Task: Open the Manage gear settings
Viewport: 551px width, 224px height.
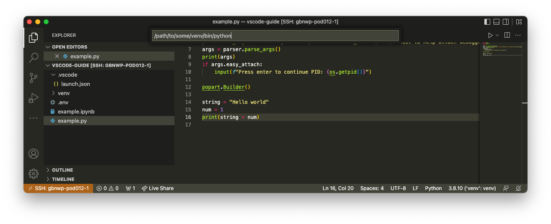Action: (34, 173)
